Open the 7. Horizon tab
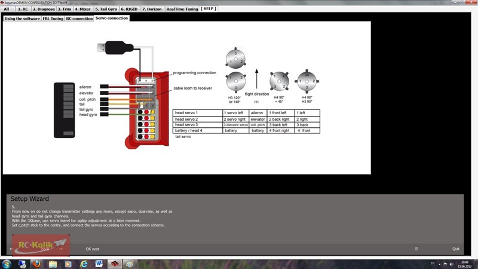The width and height of the screenshot is (478, 269). click(x=152, y=9)
